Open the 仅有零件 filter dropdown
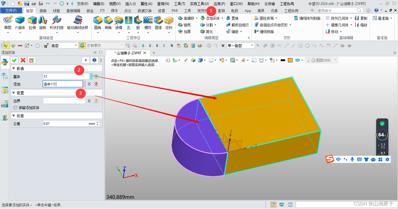 [121, 45]
